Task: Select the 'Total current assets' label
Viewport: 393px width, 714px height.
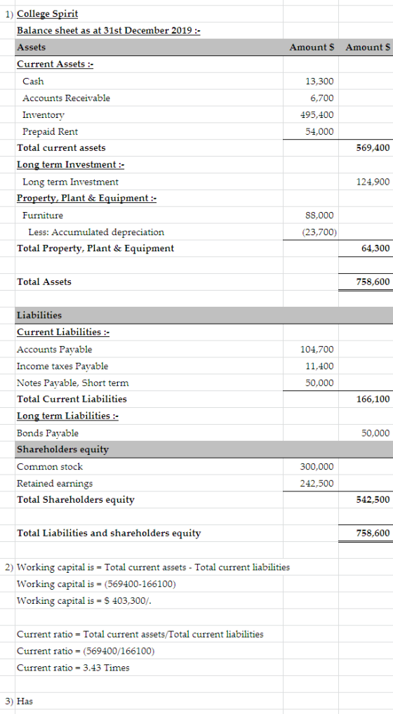Action: click(x=61, y=148)
